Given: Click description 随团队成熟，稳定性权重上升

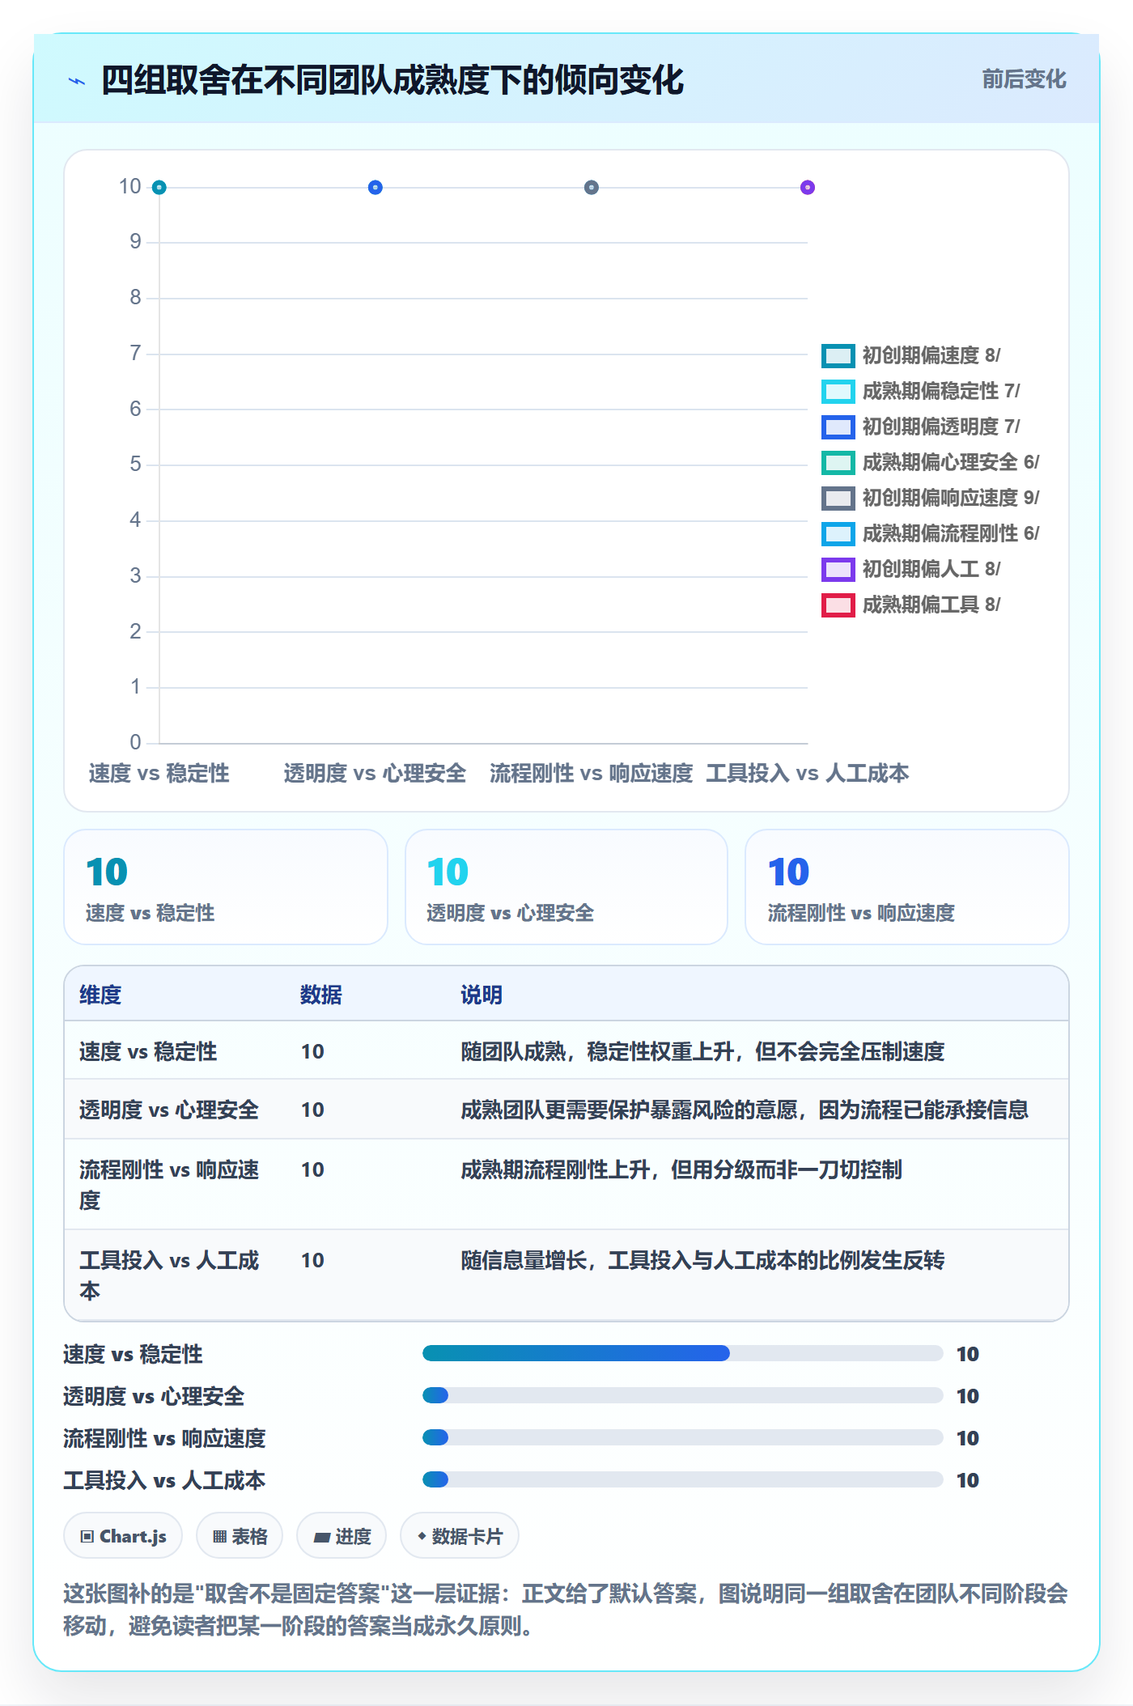Looking at the screenshot, I should pos(702,1051).
